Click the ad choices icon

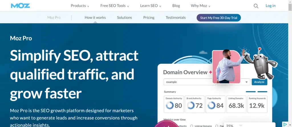285,124
